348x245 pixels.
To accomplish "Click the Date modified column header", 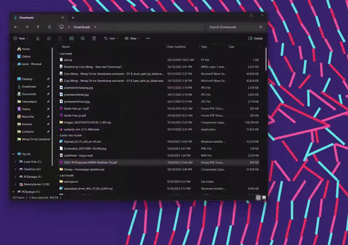I will (176, 46).
